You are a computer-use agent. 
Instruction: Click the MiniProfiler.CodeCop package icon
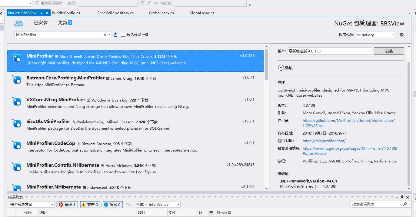17,145
